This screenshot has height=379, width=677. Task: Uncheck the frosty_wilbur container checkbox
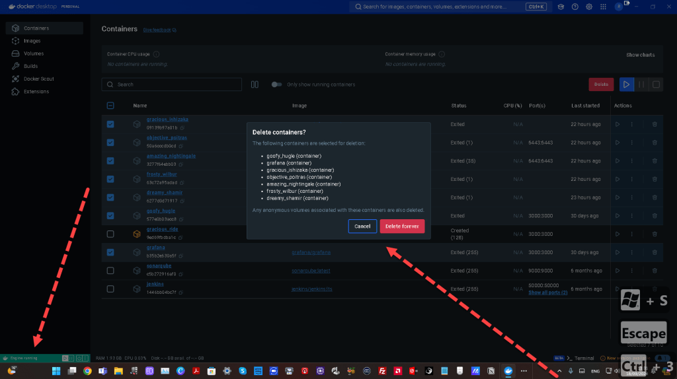(x=110, y=179)
